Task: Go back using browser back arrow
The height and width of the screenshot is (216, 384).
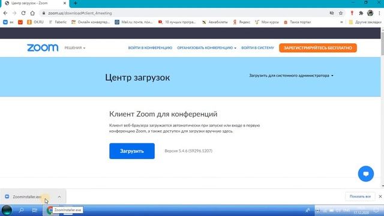Action: pos(5,13)
